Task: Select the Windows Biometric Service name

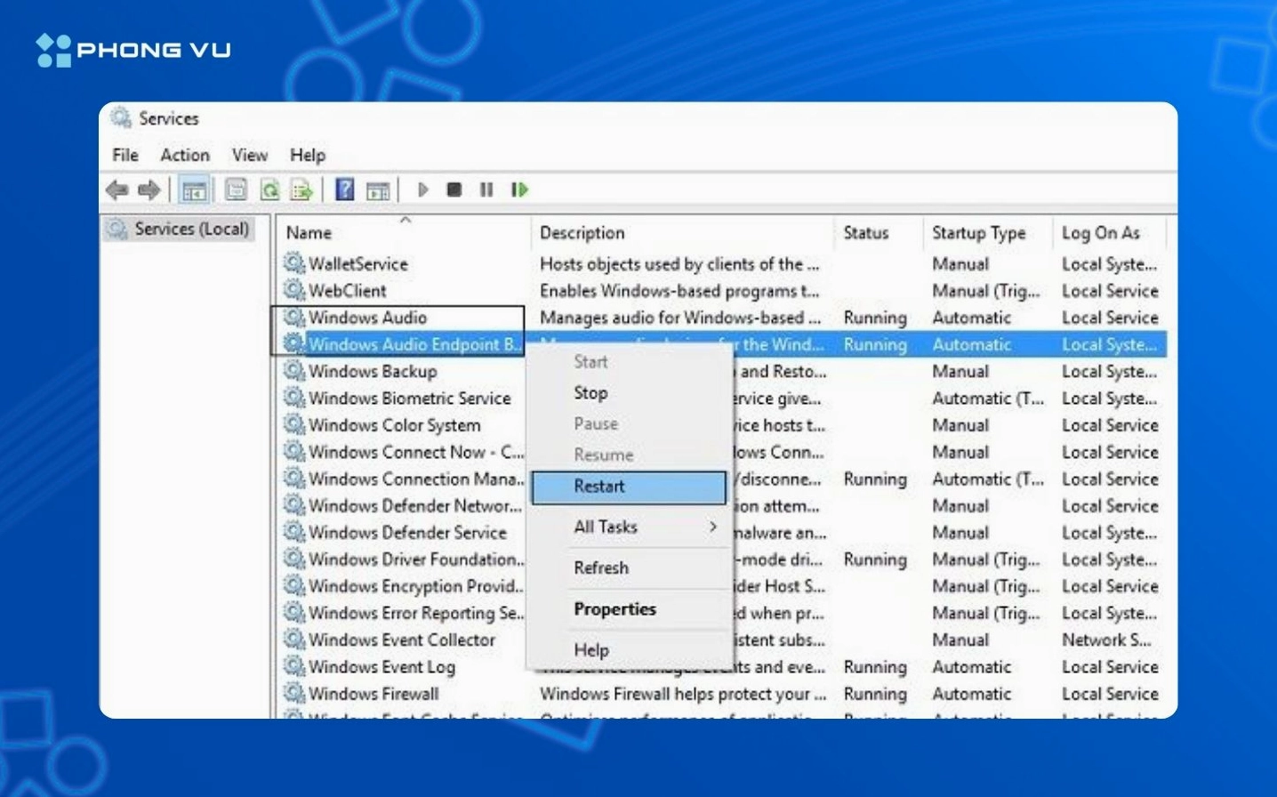Action: [410, 398]
